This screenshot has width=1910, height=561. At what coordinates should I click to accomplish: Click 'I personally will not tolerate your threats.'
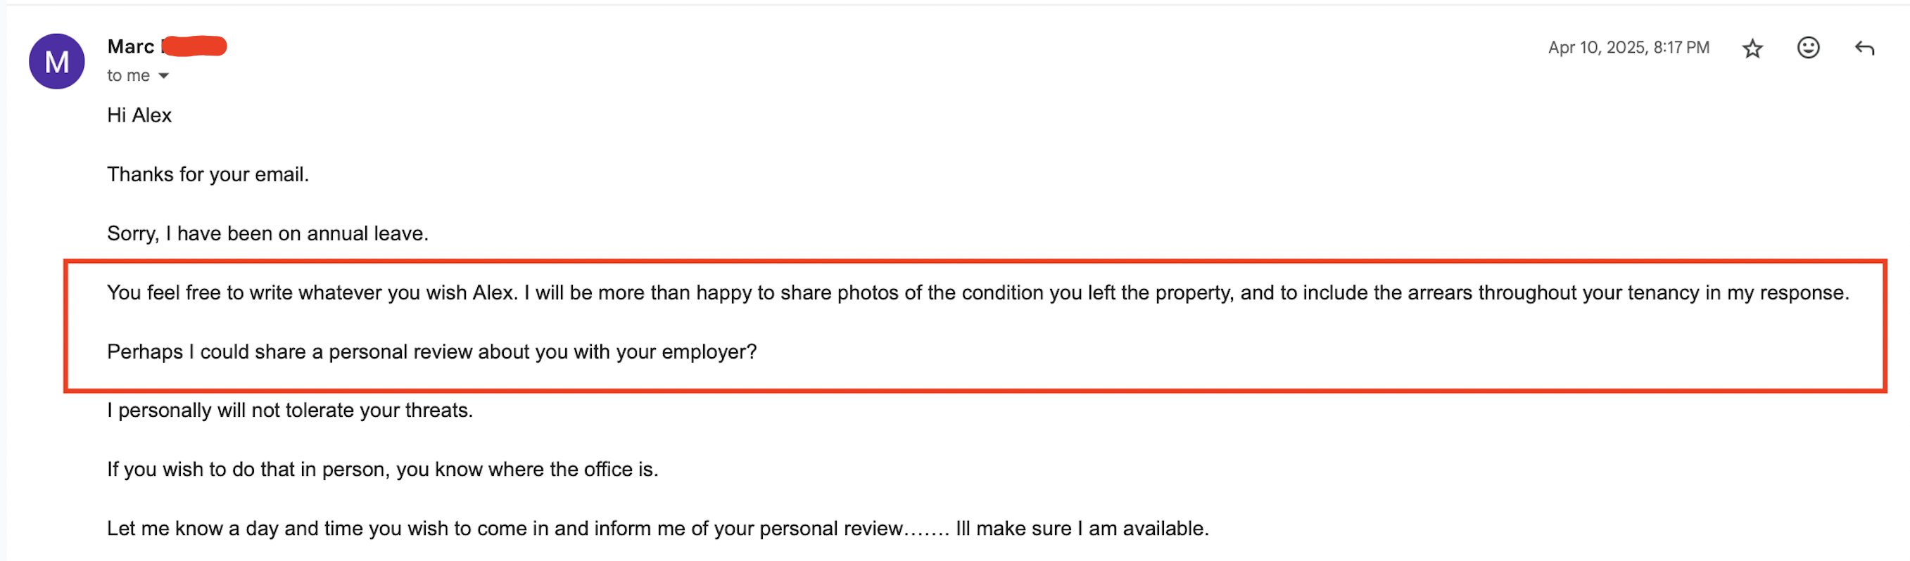click(x=290, y=410)
